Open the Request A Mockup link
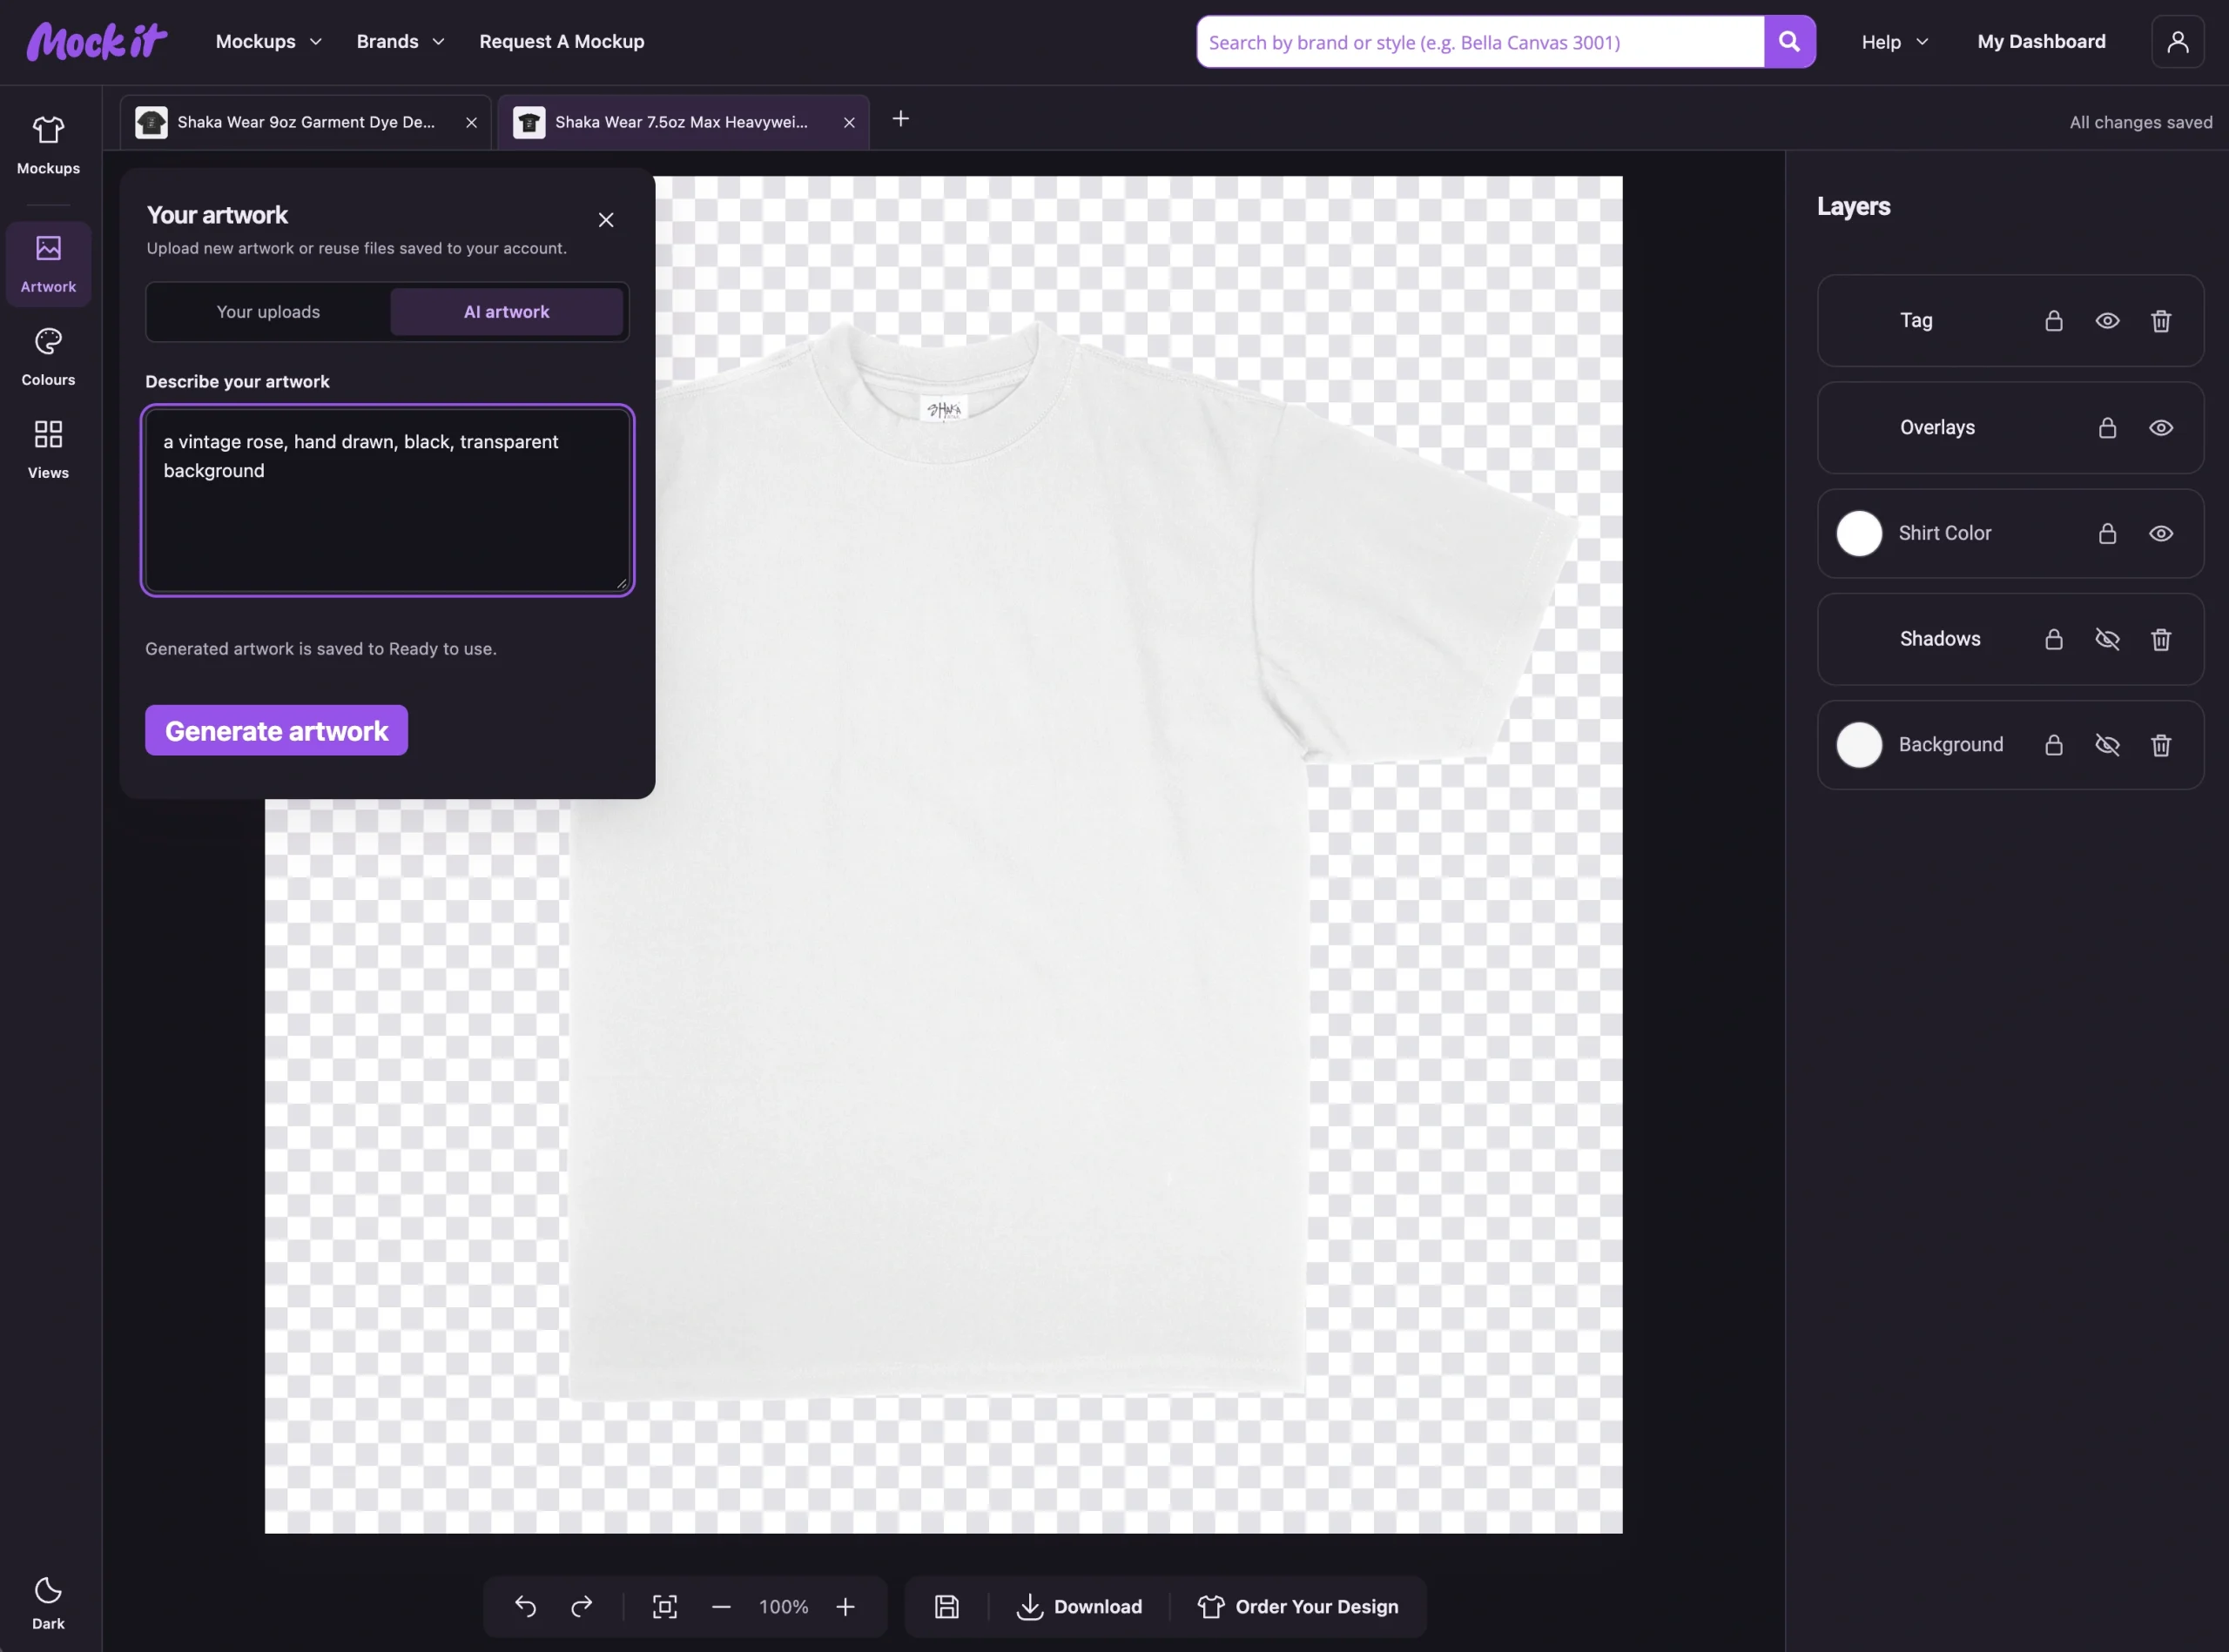This screenshot has width=2229, height=1652. [562, 41]
